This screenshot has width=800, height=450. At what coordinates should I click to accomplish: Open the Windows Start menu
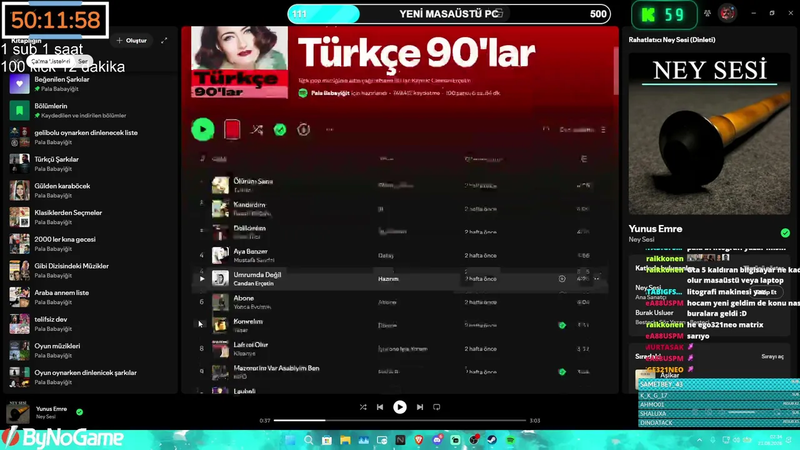tap(290, 441)
